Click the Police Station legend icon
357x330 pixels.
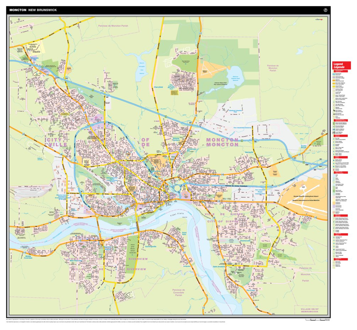coord(333,143)
